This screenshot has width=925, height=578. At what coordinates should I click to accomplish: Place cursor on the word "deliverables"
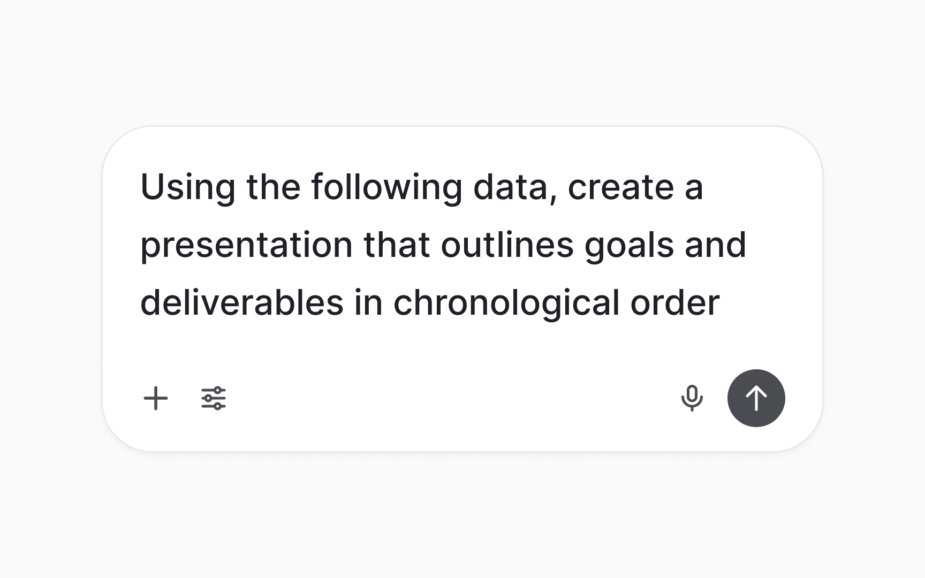[x=241, y=302]
